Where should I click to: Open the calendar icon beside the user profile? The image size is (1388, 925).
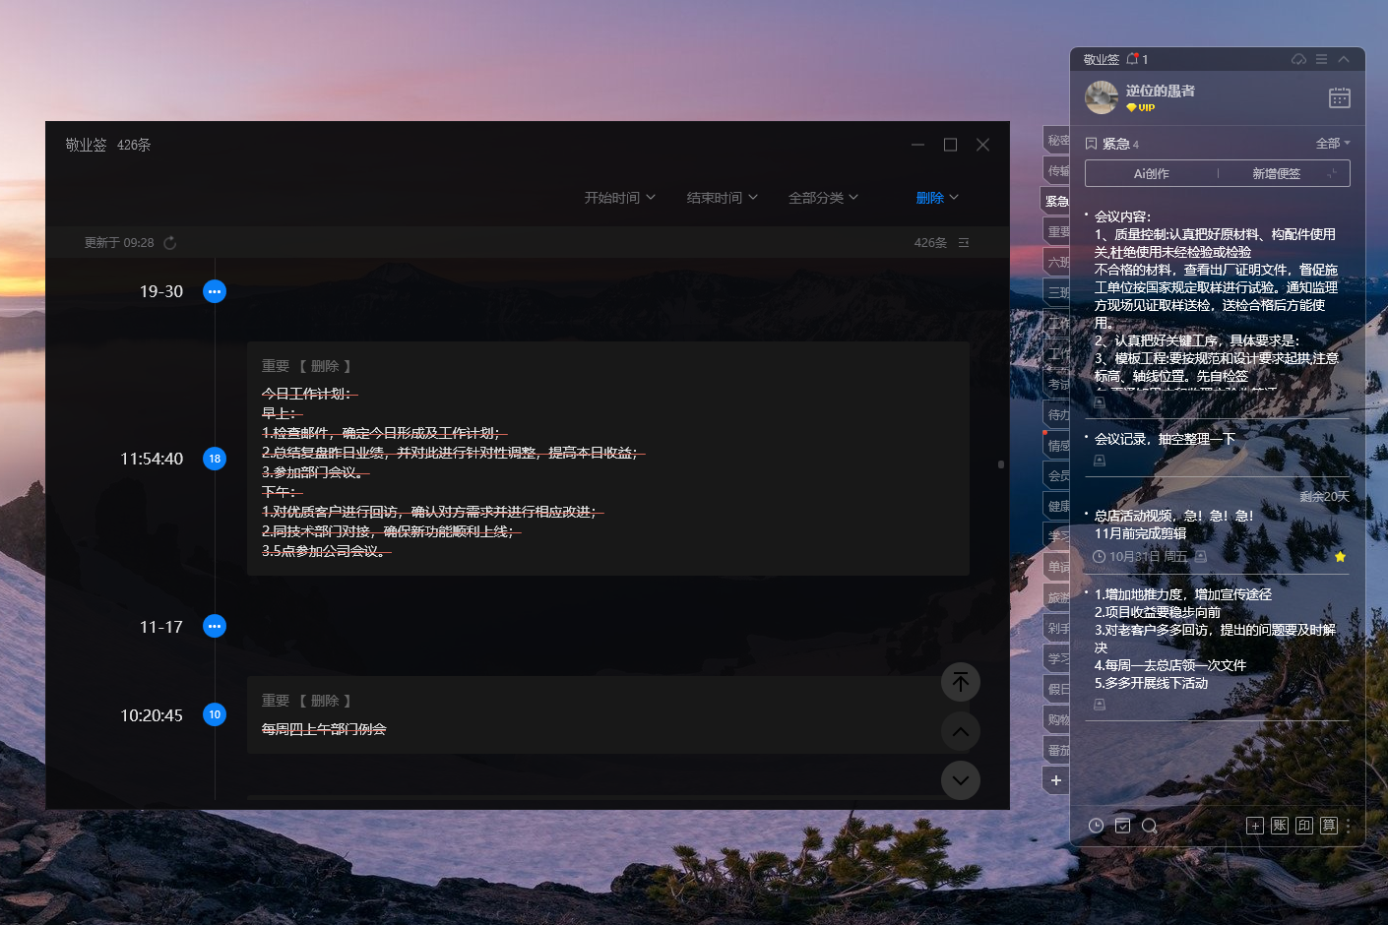[x=1339, y=97]
